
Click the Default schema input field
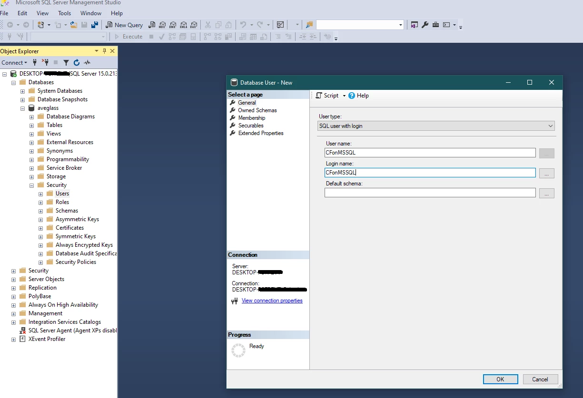click(430, 193)
